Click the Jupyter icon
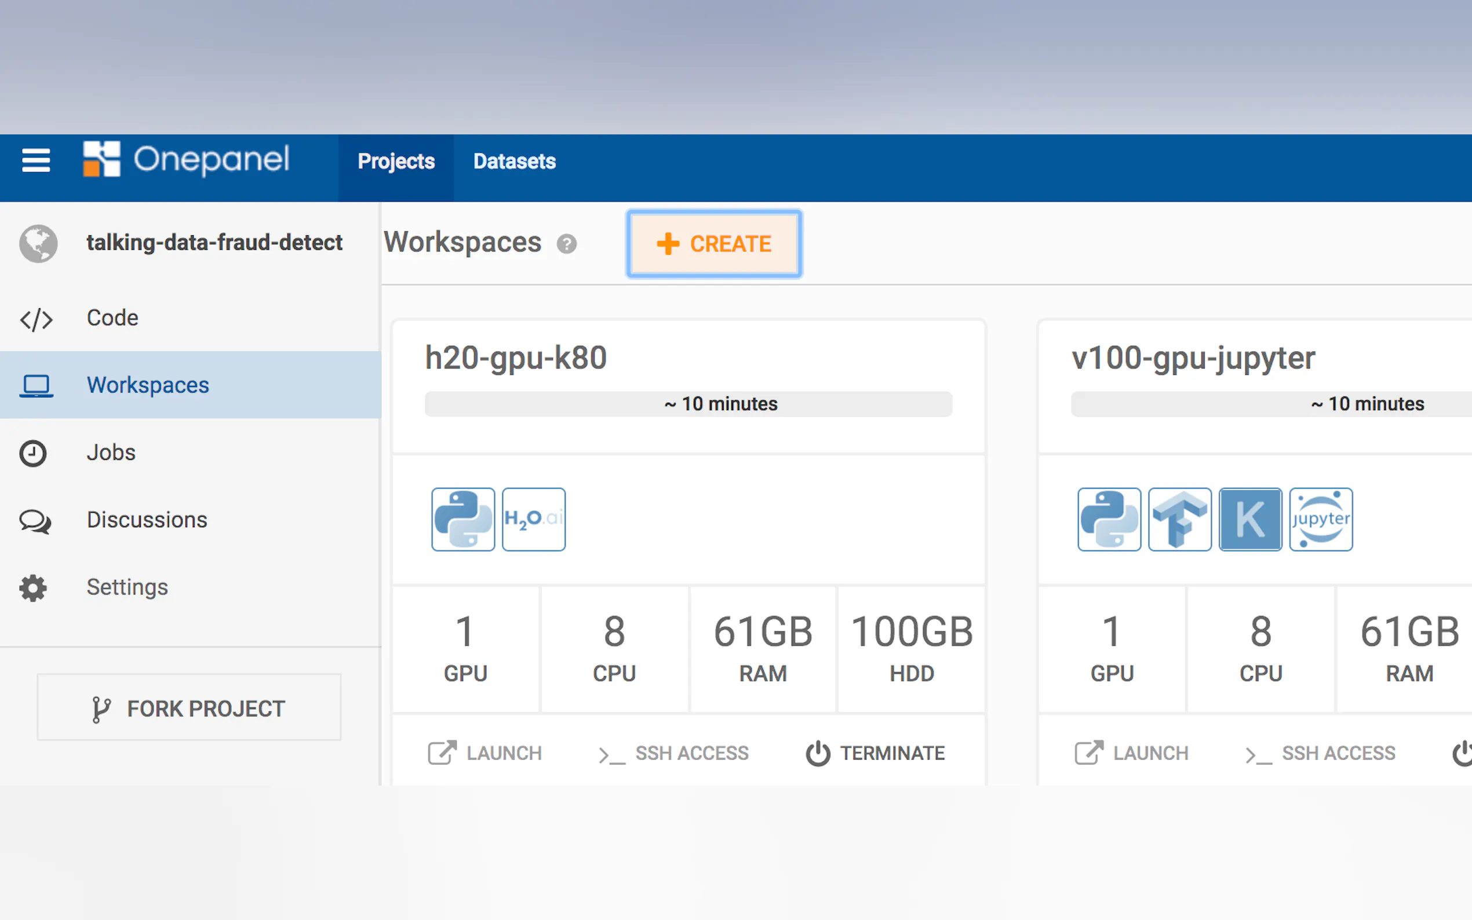The height and width of the screenshot is (920, 1472). click(x=1321, y=519)
